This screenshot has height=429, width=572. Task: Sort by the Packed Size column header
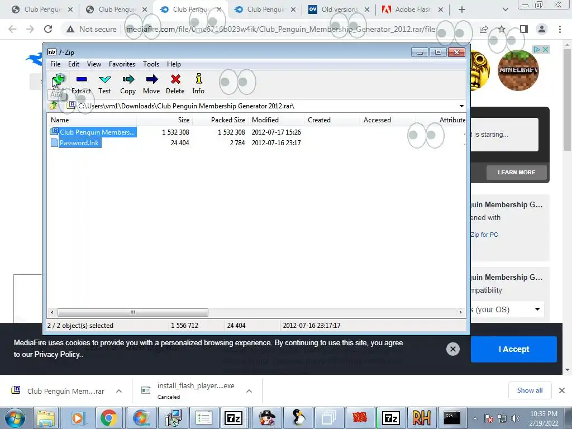click(220, 120)
